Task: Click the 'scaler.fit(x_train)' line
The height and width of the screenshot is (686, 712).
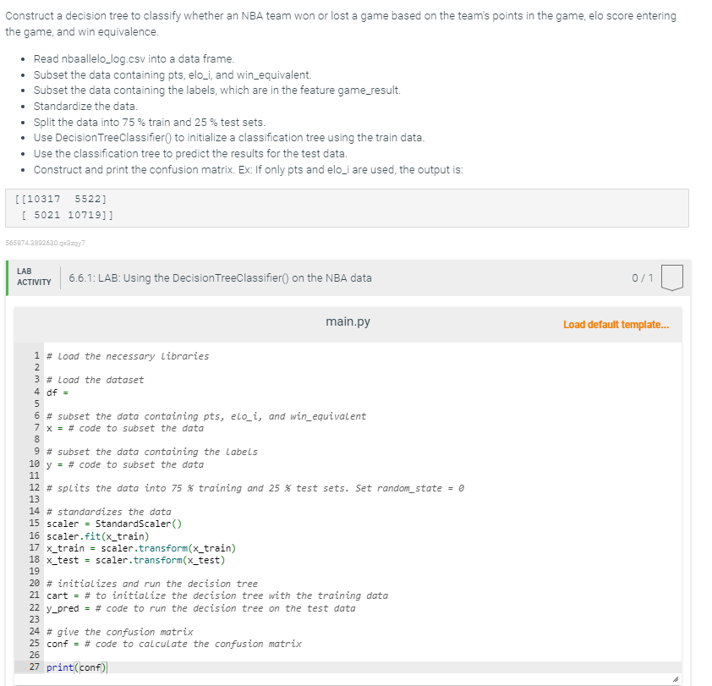Action: [x=97, y=536]
